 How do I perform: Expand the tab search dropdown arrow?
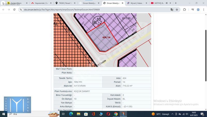(3, 3)
